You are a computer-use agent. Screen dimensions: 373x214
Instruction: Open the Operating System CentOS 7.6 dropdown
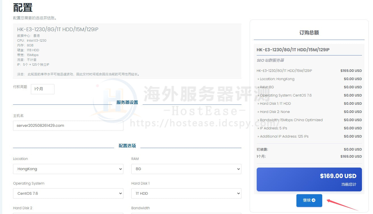point(68,194)
